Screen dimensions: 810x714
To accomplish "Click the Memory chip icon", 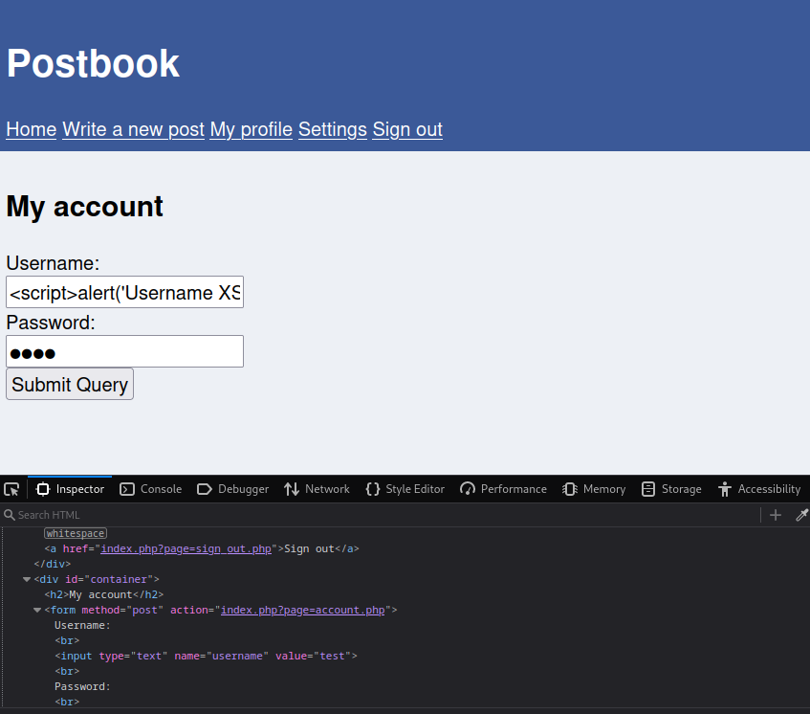I will click(570, 489).
